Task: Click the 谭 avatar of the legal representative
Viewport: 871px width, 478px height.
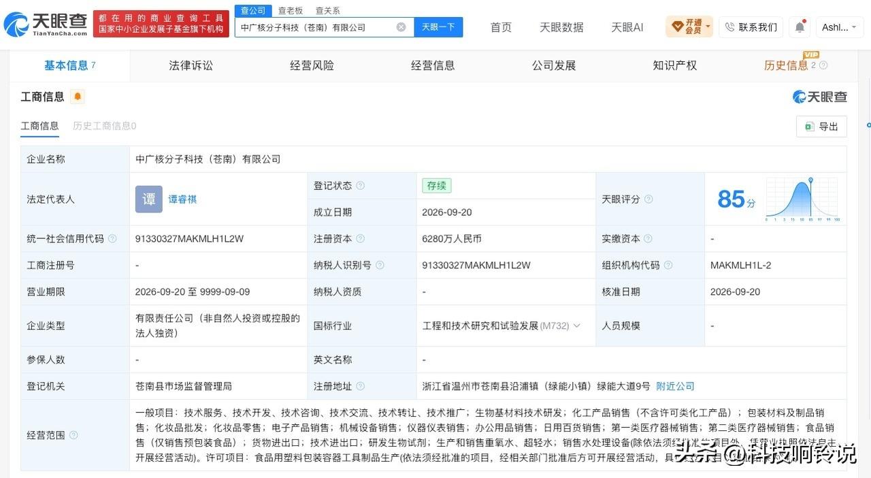Action: point(148,199)
